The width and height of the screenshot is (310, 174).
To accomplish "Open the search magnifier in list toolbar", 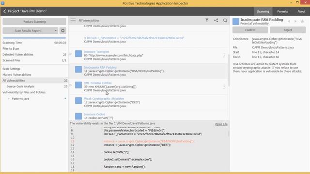I will [x=225, y=20].
